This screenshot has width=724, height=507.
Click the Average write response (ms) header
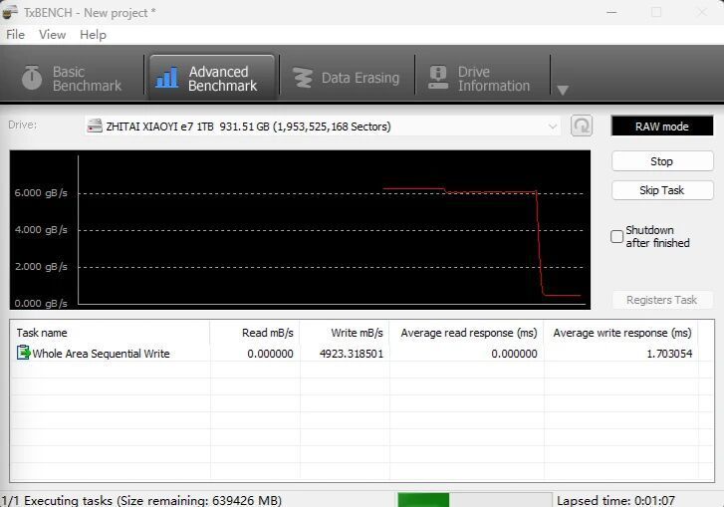[621, 333]
